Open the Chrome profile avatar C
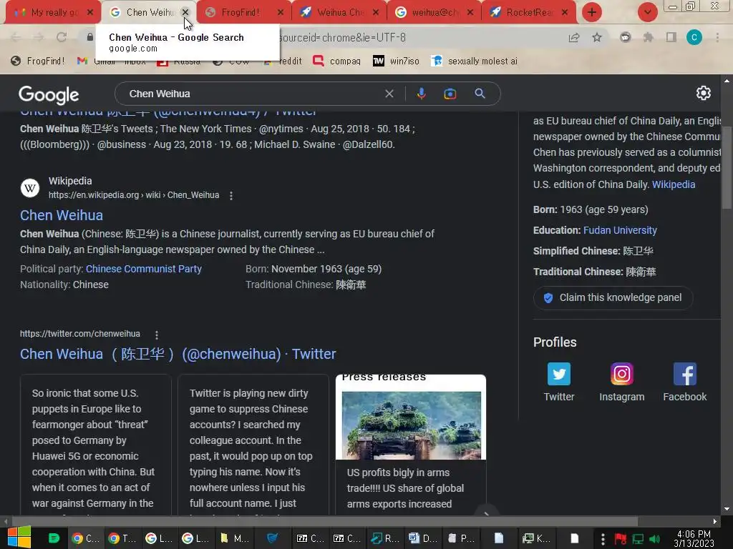The height and width of the screenshot is (549, 733). tap(694, 37)
